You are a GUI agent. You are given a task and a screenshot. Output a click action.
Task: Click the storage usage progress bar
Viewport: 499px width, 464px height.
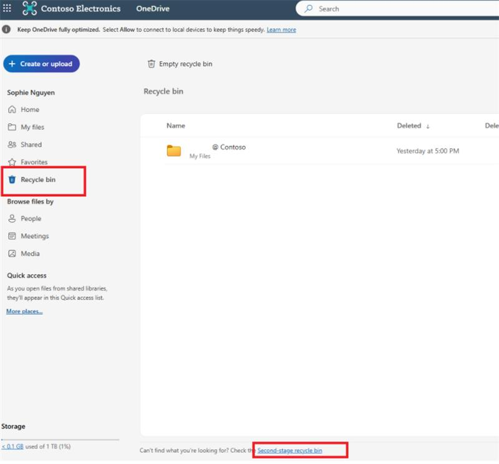point(60,440)
